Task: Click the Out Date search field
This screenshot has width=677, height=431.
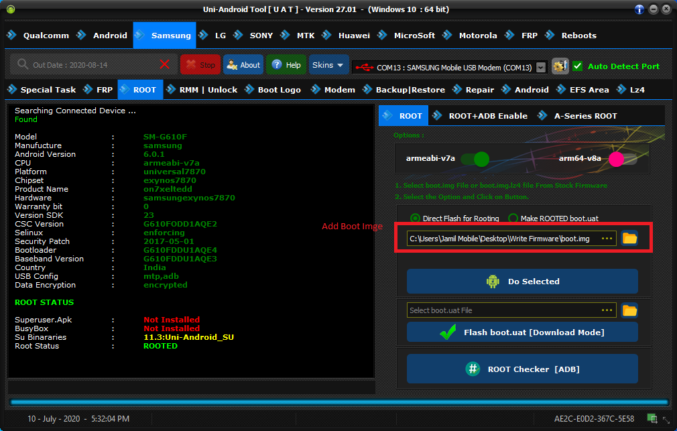Action: point(93,65)
